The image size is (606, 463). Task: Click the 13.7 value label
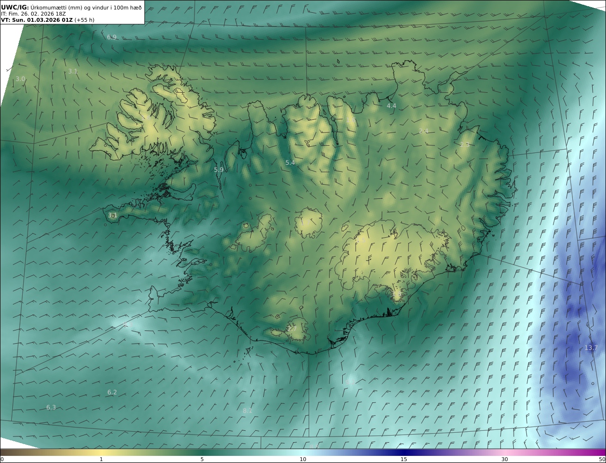pyautogui.click(x=591, y=347)
